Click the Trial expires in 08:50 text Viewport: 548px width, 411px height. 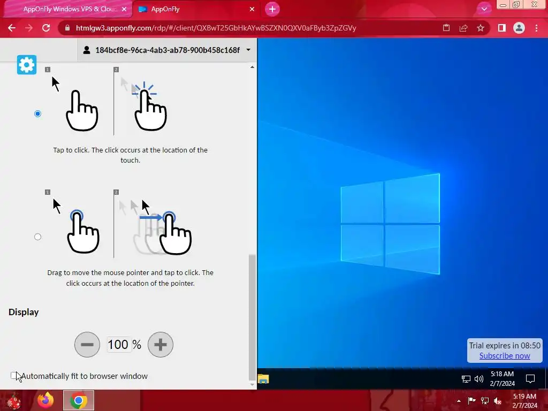[x=504, y=345]
